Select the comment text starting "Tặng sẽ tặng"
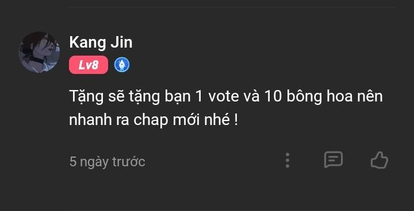Screen dimensions: 414x211 pos(226,108)
